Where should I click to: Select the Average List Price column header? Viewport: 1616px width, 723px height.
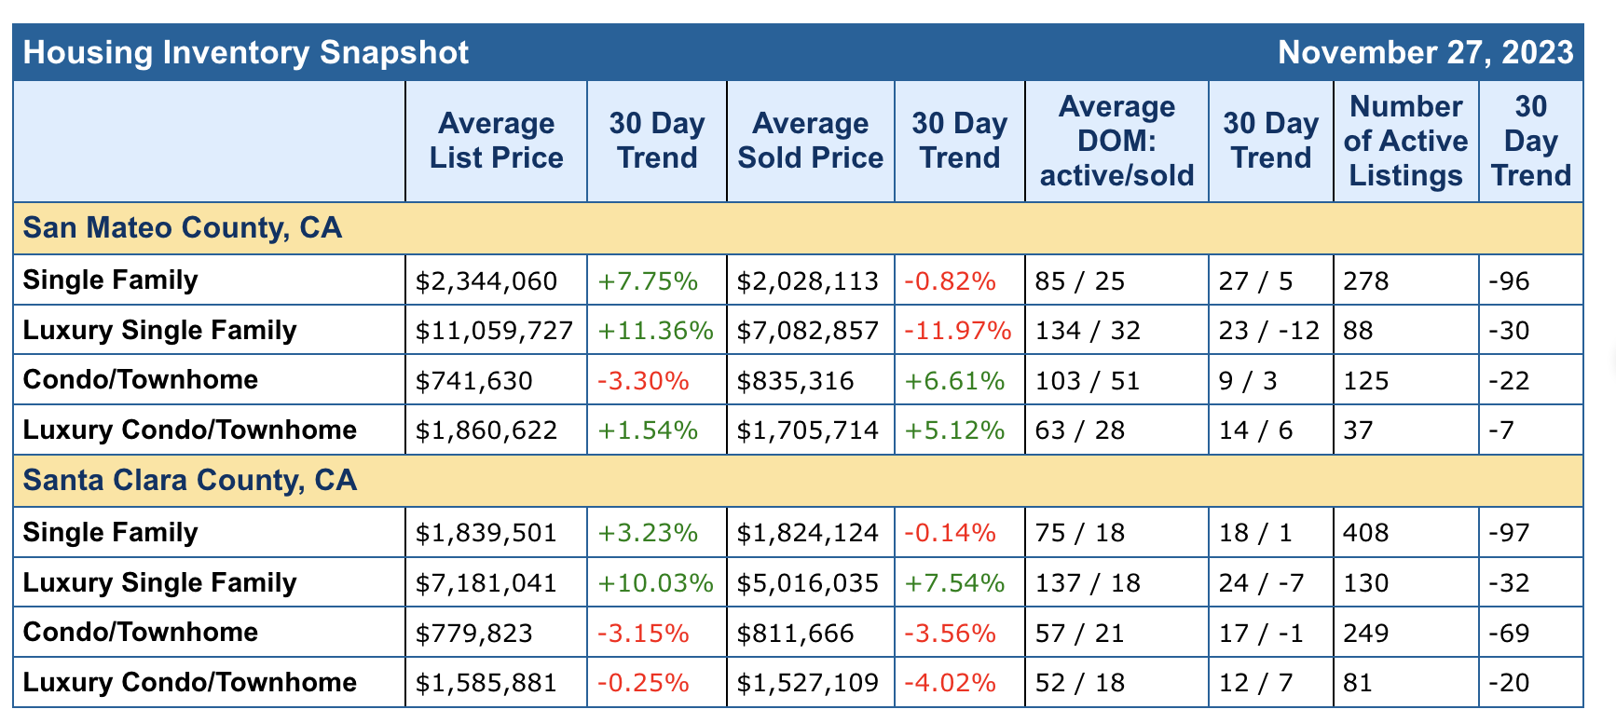pos(496,141)
